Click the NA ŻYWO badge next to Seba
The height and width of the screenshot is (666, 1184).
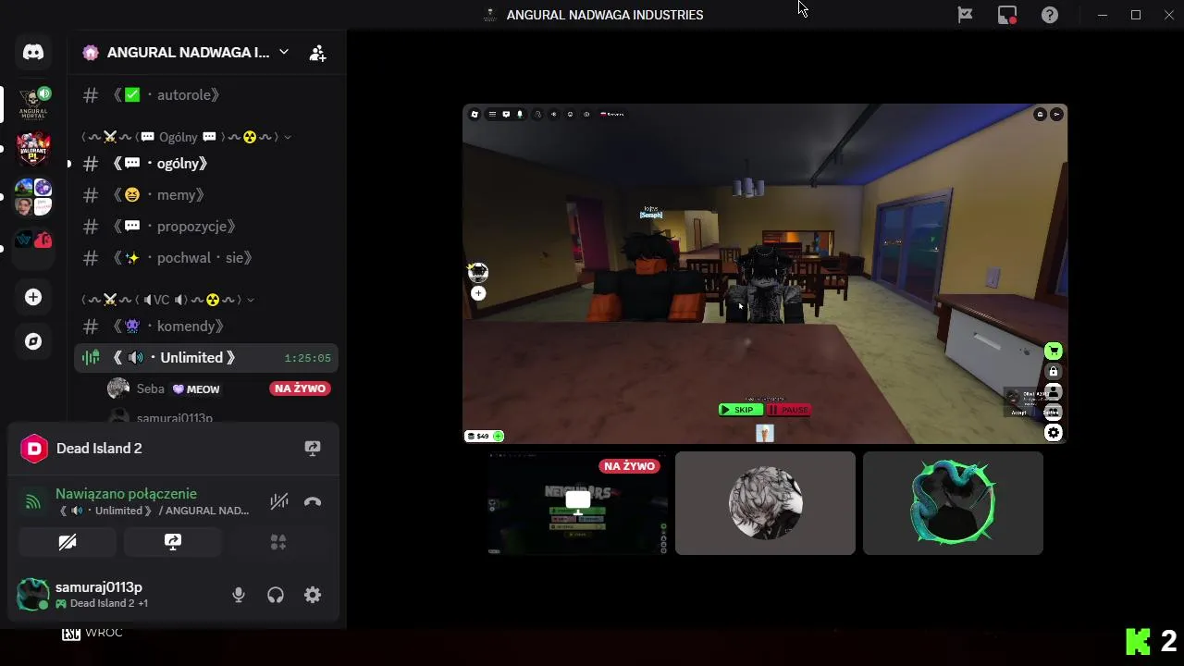(300, 388)
